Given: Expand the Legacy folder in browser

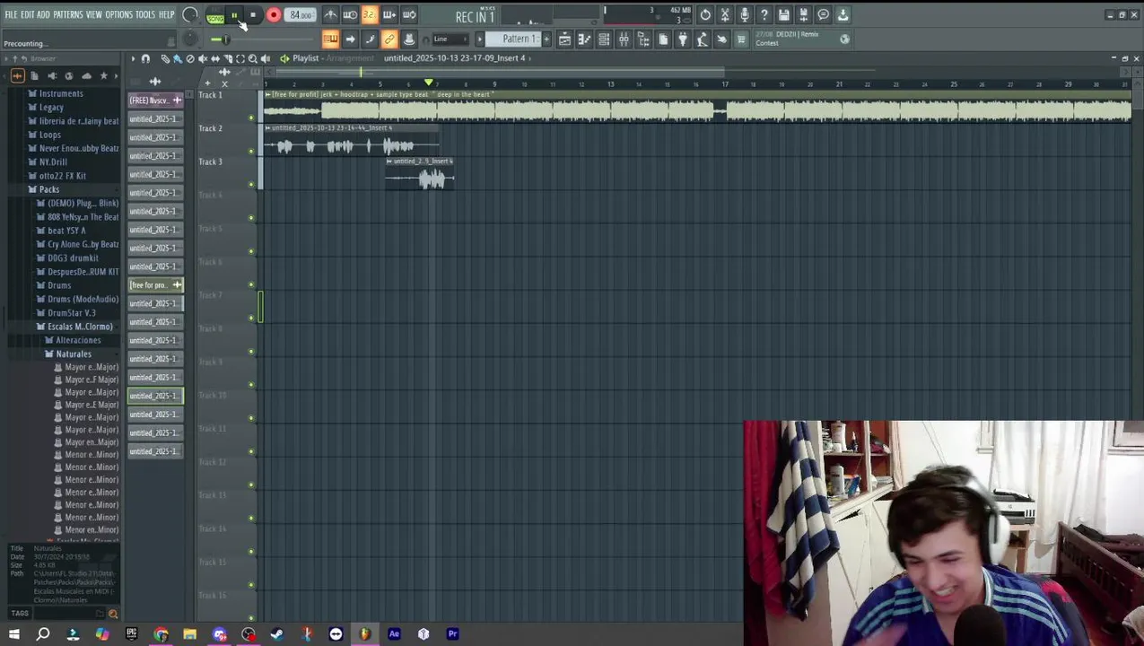Looking at the screenshot, I should pos(51,108).
